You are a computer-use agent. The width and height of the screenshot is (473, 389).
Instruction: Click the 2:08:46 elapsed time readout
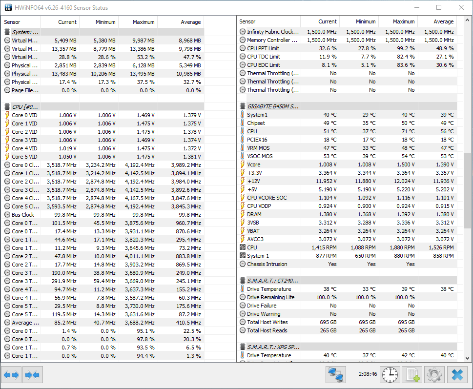click(x=368, y=374)
